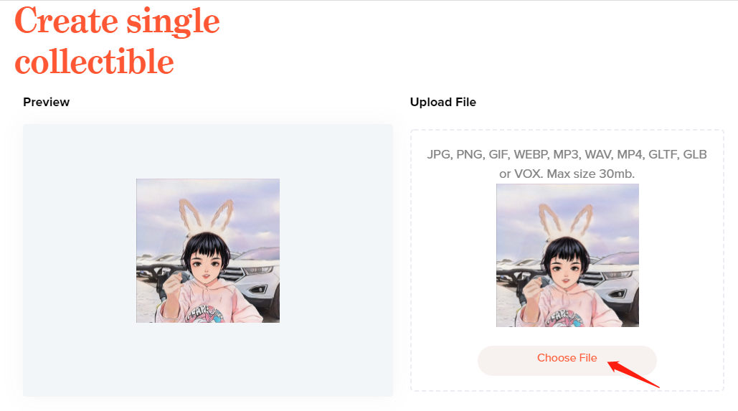Open the preview image in Preview panel

(208, 250)
